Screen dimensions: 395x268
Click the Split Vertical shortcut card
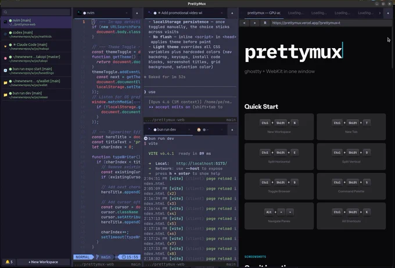pos(351,157)
